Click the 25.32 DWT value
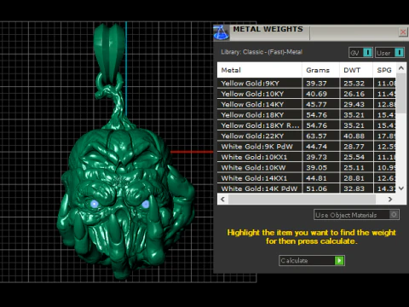This screenshot has height=307, width=409. [x=354, y=84]
